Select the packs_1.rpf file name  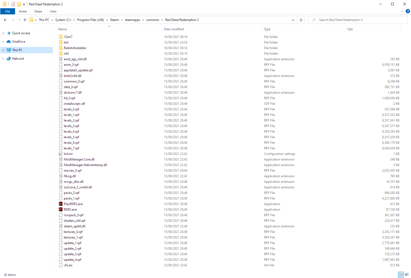[x=72, y=198]
